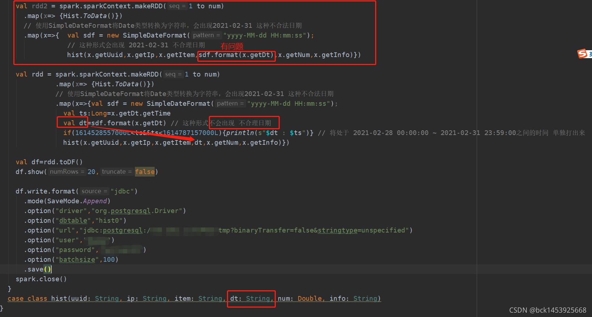Screen dimensions: 592x317
Task: Click the batchsize value 100
Action: point(109,260)
